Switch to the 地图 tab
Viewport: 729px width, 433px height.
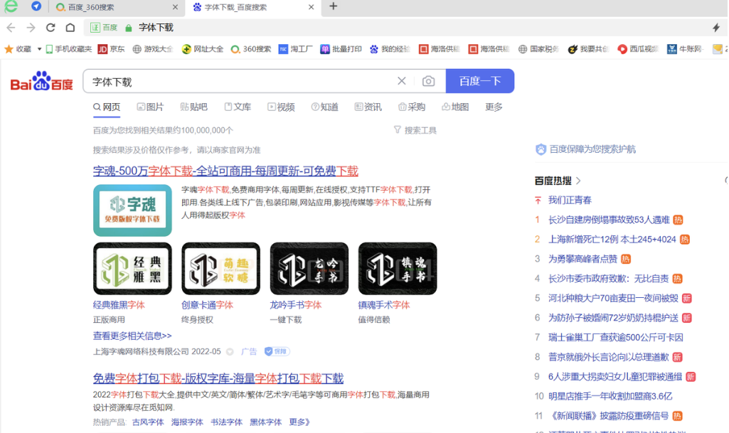click(455, 107)
